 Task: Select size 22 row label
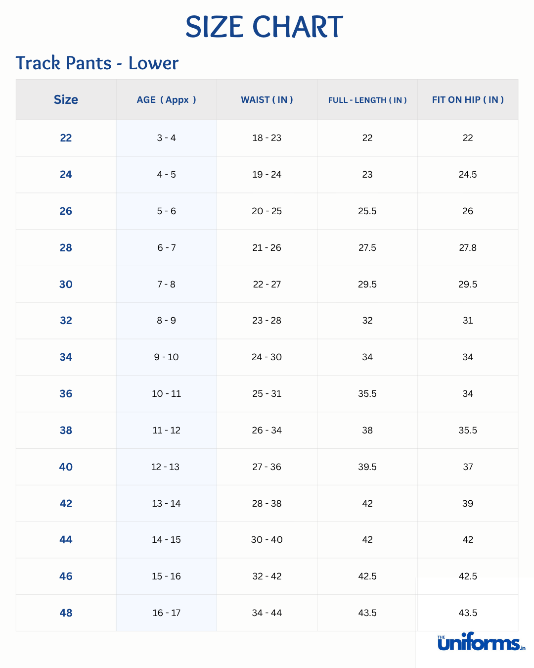(66, 138)
